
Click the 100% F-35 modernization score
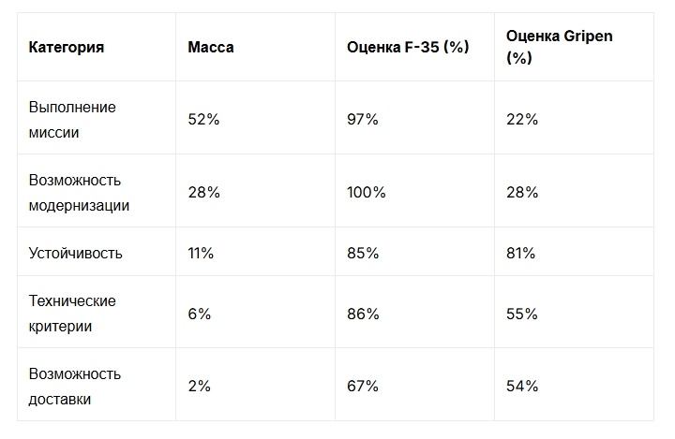367,192
